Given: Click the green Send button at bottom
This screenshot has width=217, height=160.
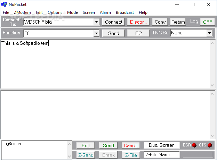Looking at the screenshot, I should click(108, 145).
